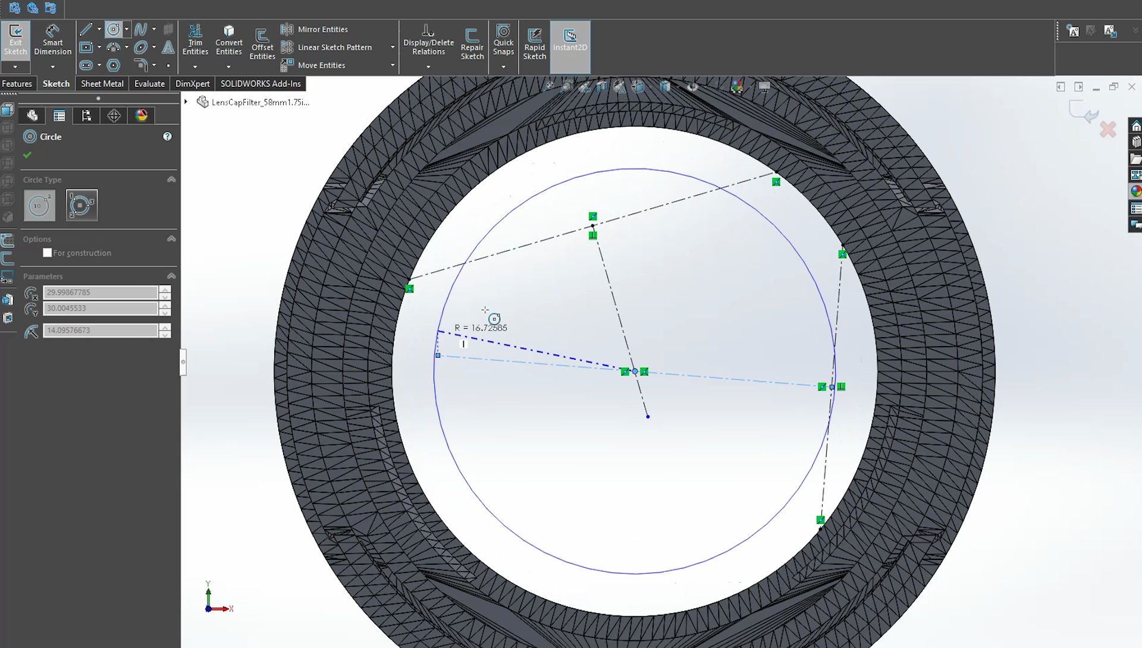This screenshot has width=1142, height=648.
Task: Select the Point sketch tool
Action: 168,65
